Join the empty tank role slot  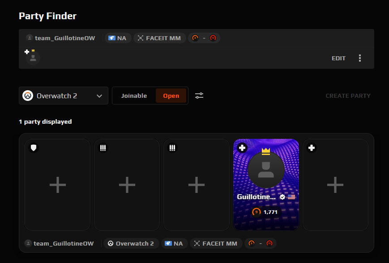pos(58,185)
